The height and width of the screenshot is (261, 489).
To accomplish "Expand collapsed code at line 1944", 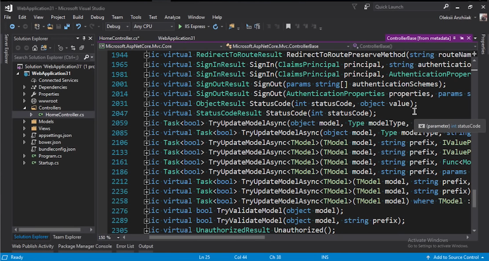I will 146,55.
